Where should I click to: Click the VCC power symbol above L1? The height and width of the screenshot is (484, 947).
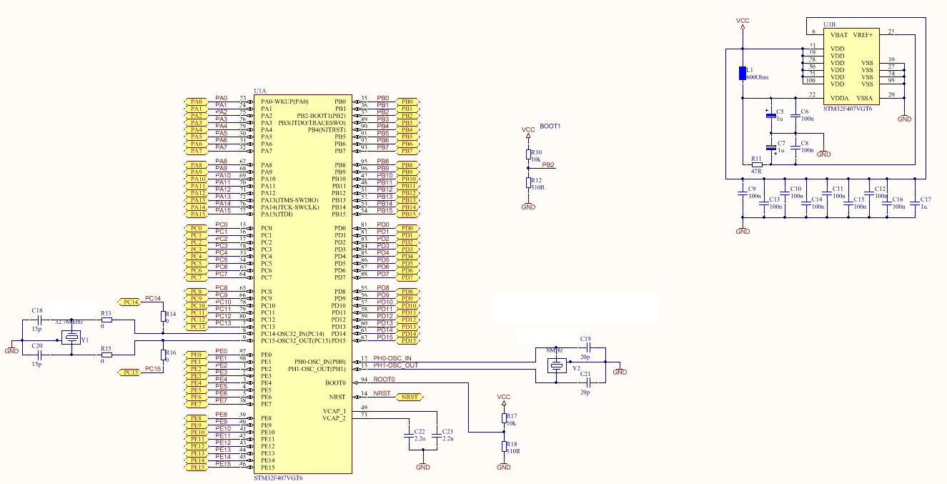[x=743, y=24]
